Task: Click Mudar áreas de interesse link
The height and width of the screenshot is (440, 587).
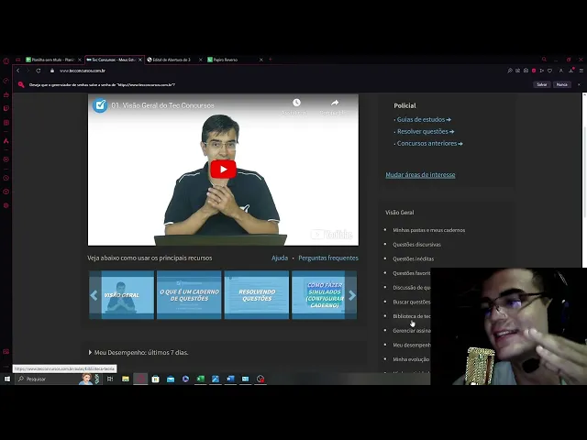Action: (420, 175)
